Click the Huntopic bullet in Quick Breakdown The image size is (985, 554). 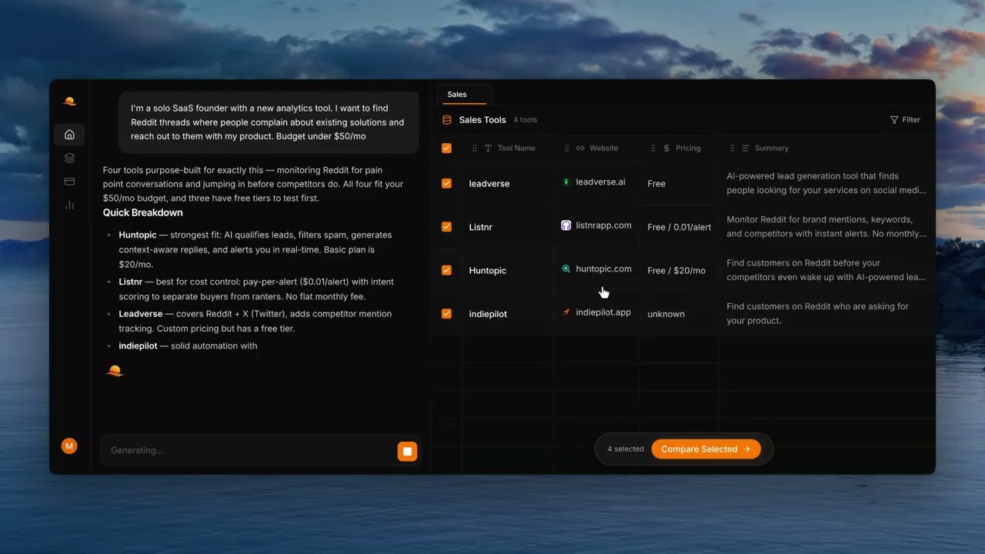click(x=256, y=249)
